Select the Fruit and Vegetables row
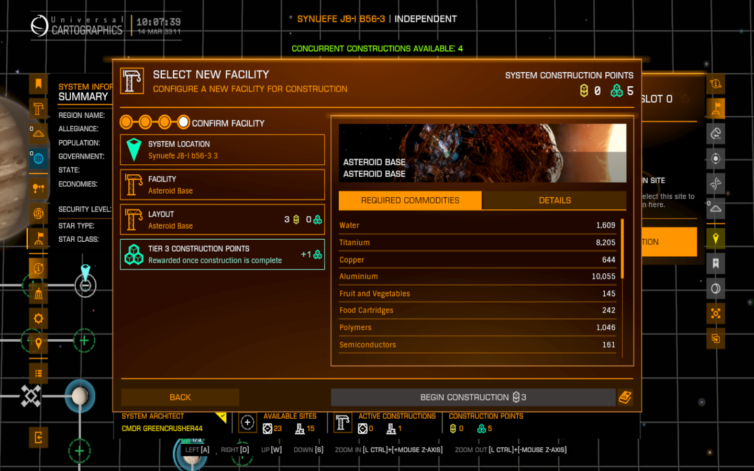Image resolution: width=754 pixels, height=471 pixels. [x=477, y=294]
